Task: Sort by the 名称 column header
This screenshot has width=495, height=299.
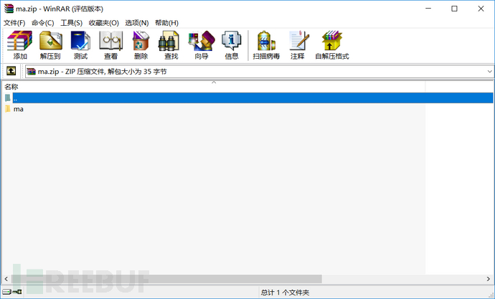Action: 214,87
